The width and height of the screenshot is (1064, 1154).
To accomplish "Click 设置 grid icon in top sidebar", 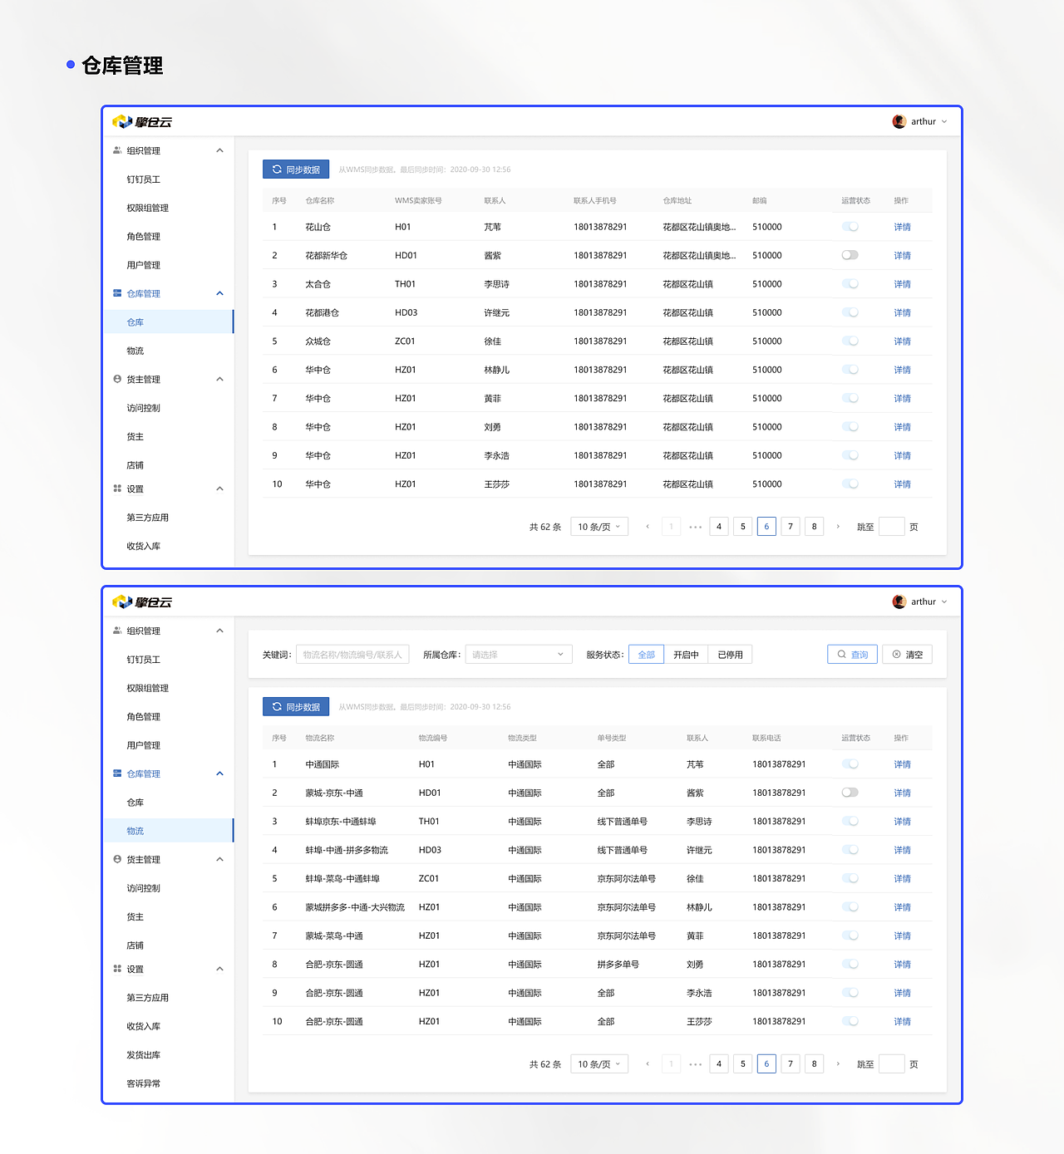I will (117, 489).
